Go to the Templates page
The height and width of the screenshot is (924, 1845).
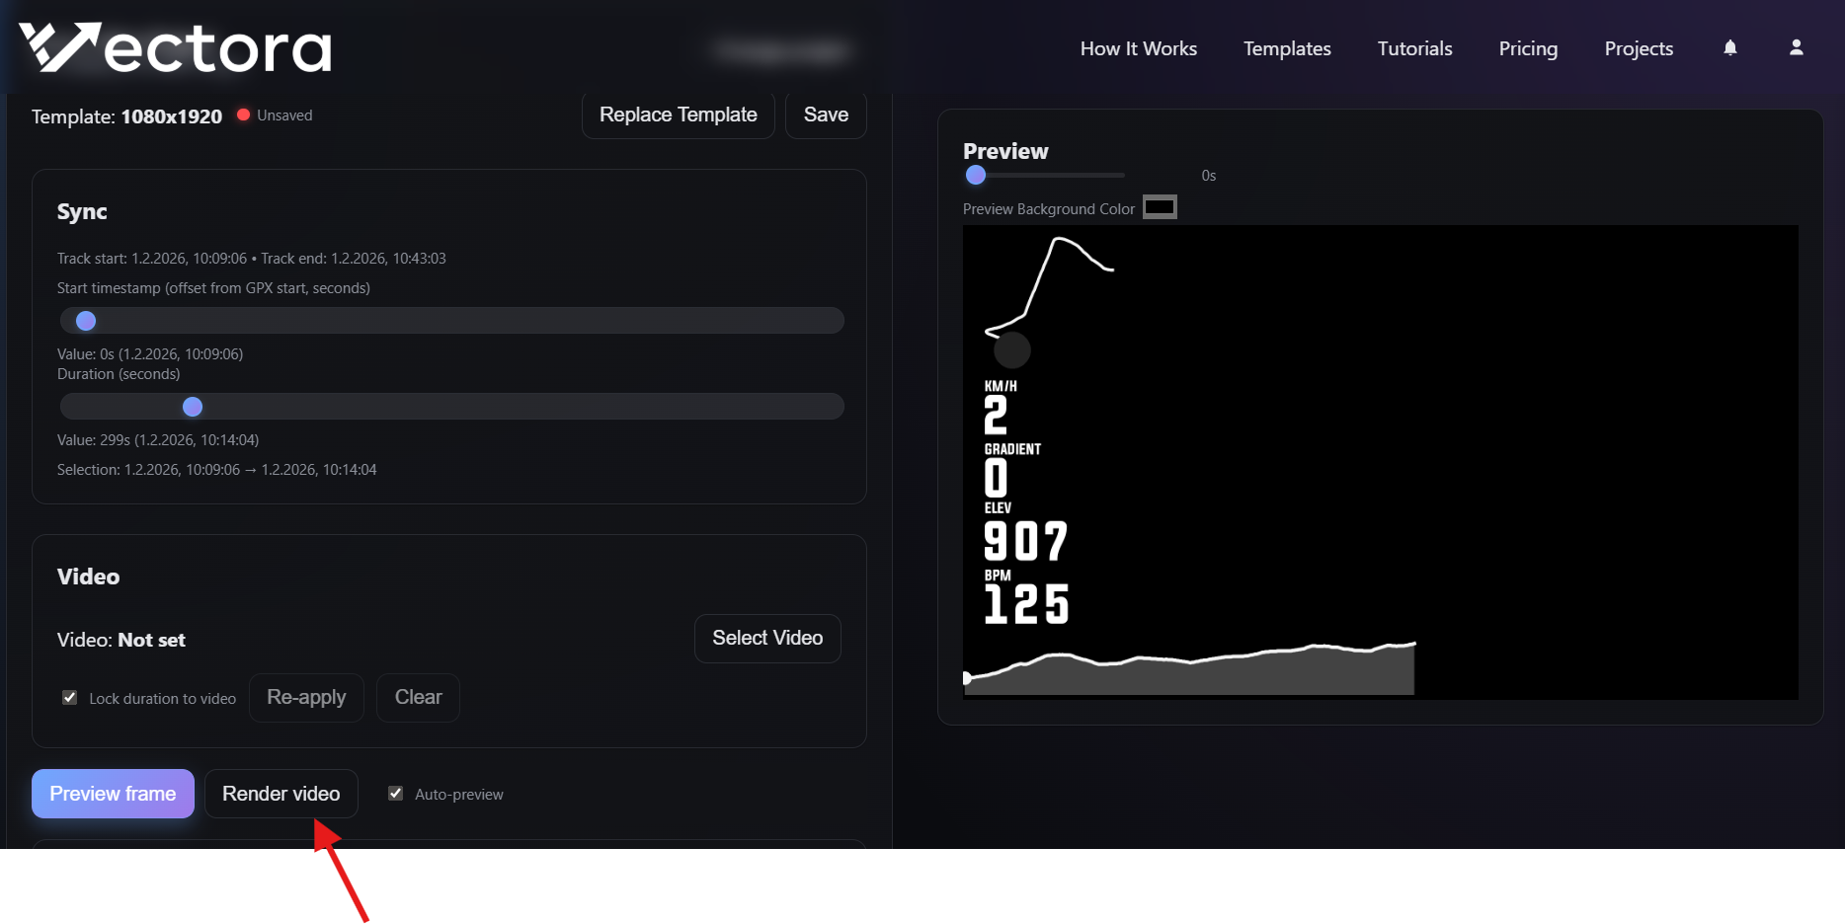click(x=1286, y=48)
